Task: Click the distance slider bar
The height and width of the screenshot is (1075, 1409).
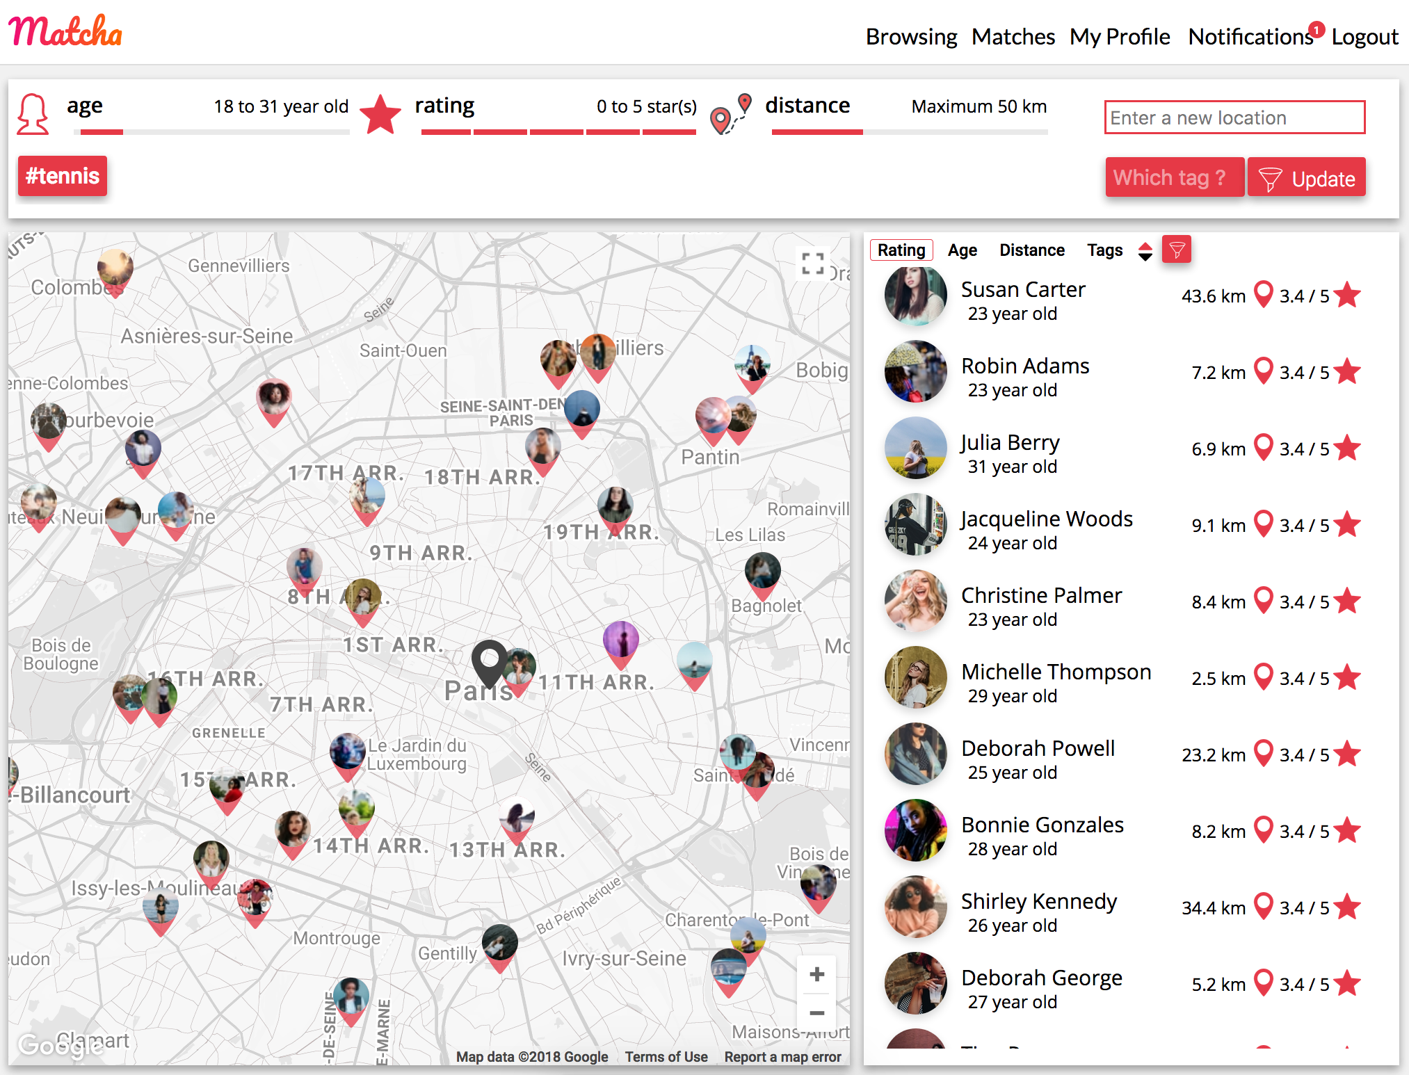Action: point(908,131)
